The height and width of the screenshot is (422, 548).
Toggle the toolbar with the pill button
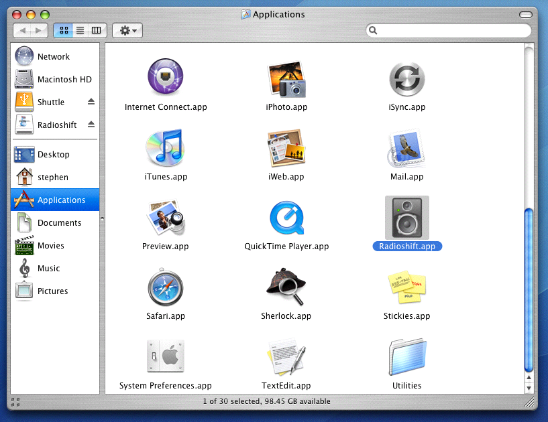pyautogui.click(x=526, y=15)
